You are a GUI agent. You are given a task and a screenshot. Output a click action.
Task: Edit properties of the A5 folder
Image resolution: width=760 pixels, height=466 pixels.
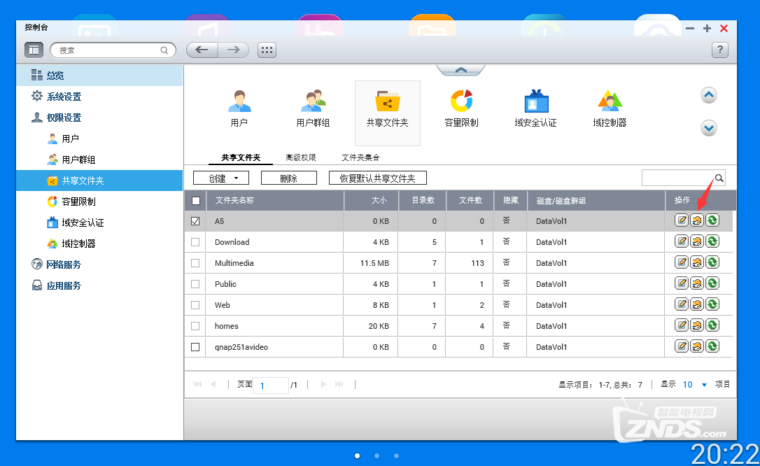pyautogui.click(x=682, y=220)
